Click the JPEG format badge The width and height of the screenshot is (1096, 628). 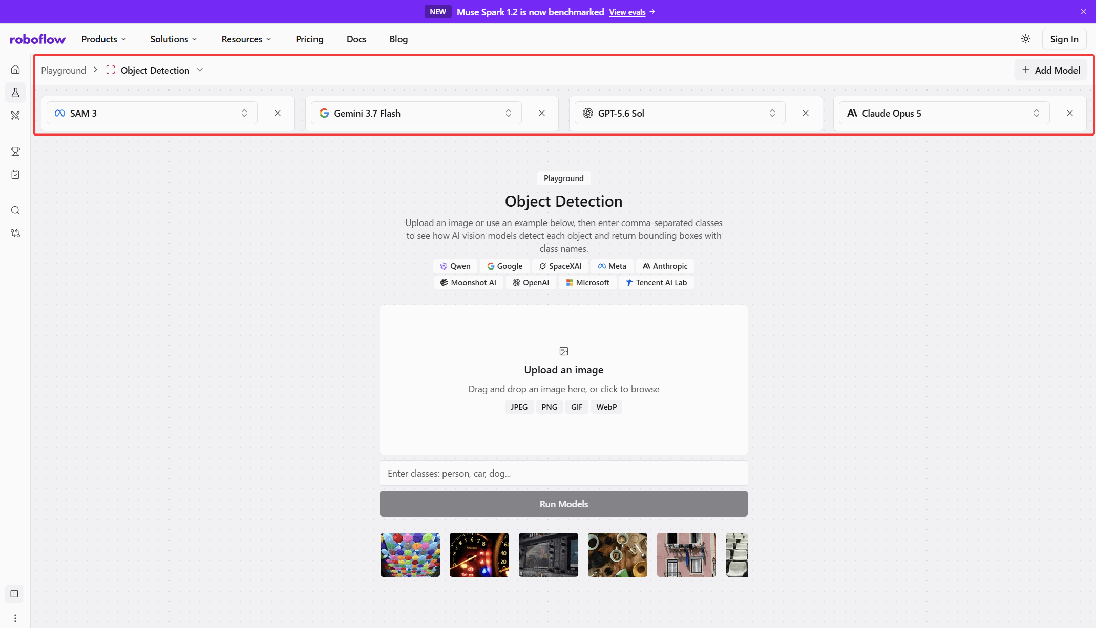pyautogui.click(x=519, y=407)
